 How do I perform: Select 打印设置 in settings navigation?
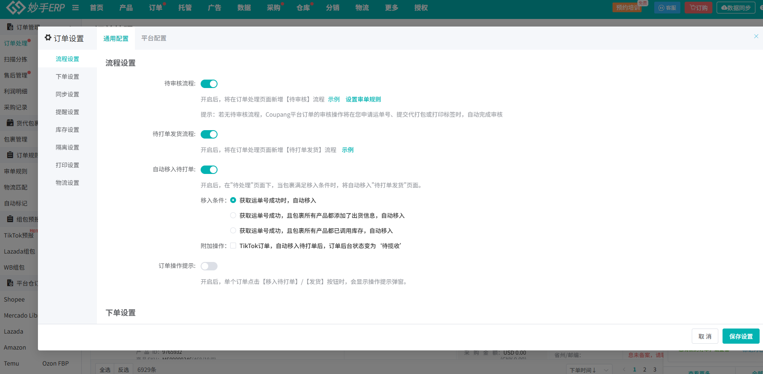(67, 165)
